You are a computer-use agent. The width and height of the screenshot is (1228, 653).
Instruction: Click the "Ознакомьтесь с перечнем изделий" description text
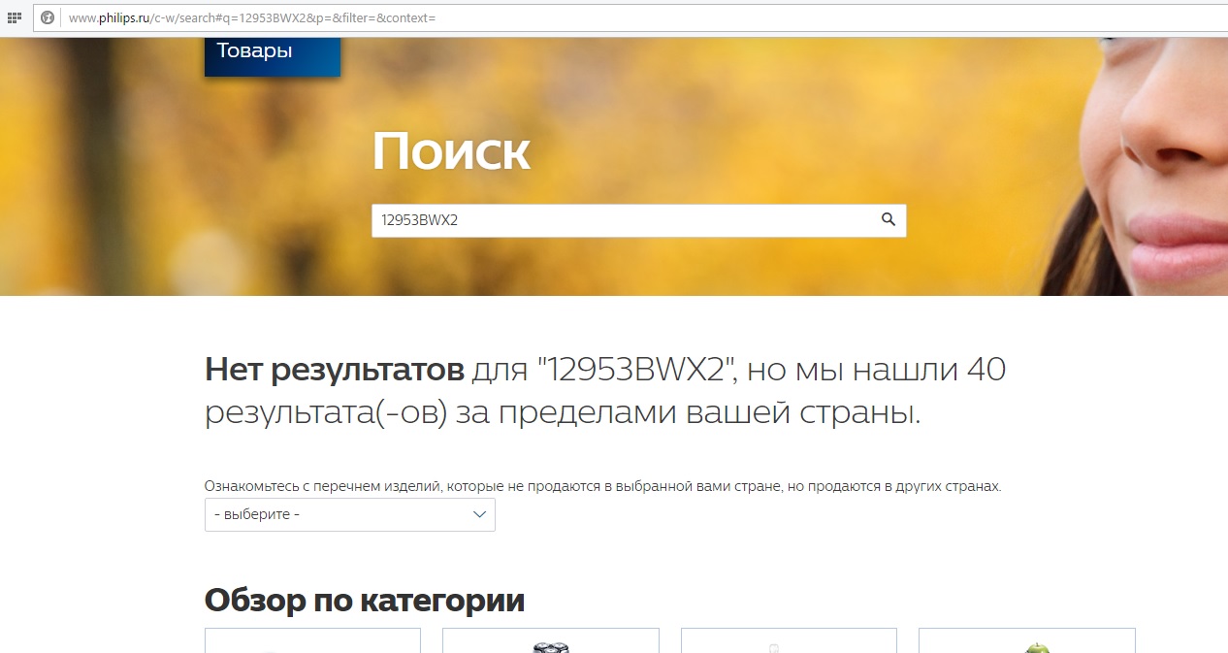click(601, 485)
